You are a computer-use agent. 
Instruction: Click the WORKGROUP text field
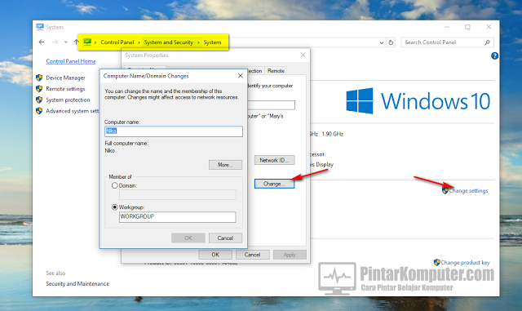[178, 217]
